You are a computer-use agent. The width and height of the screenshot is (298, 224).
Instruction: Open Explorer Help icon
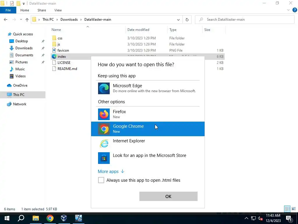pyautogui.click(x=295, y=10)
